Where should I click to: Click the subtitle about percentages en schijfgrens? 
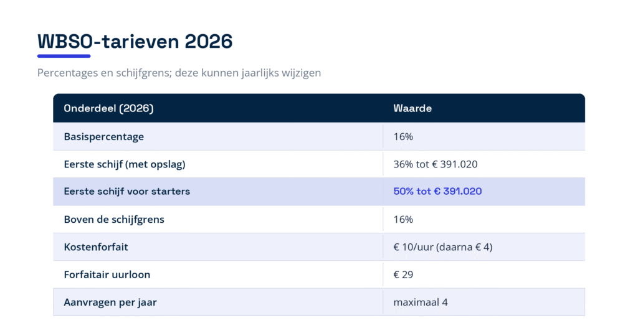pos(179,73)
